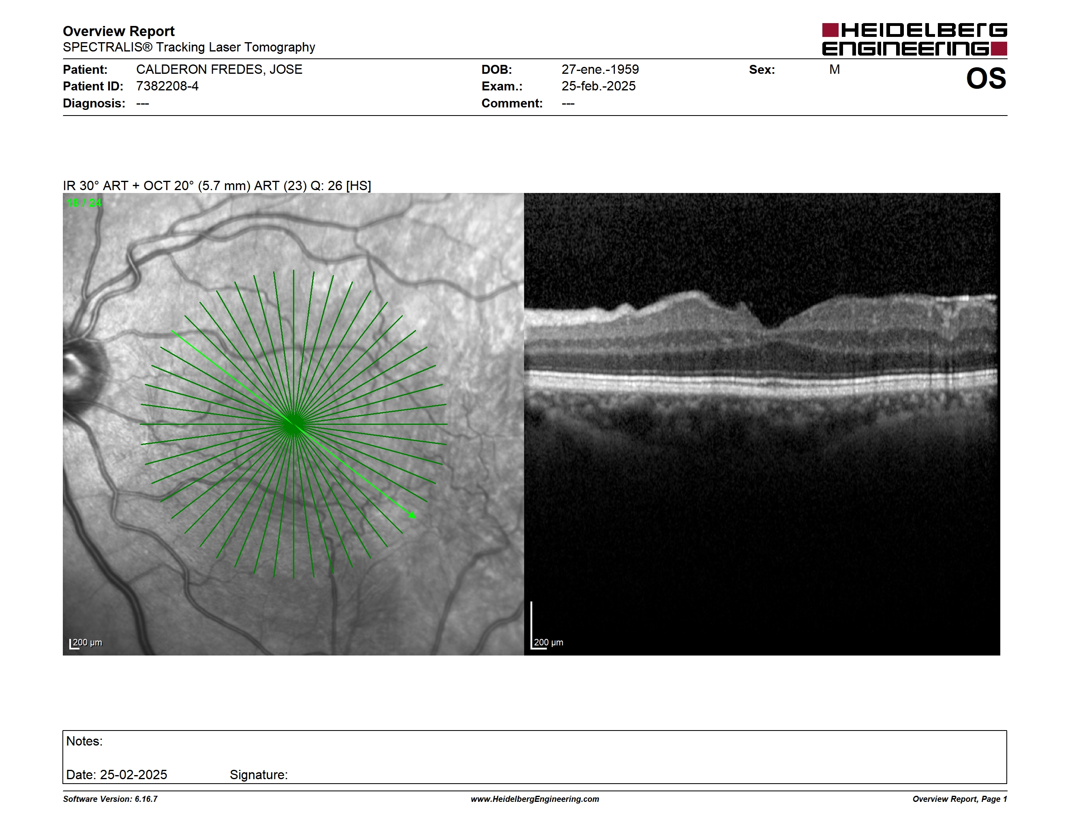Click the Patient ID: field label
This screenshot has height=827, width=1070.
[x=93, y=86]
